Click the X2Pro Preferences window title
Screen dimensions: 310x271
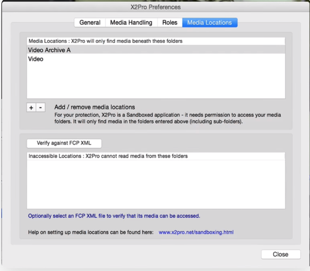pos(156,7)
